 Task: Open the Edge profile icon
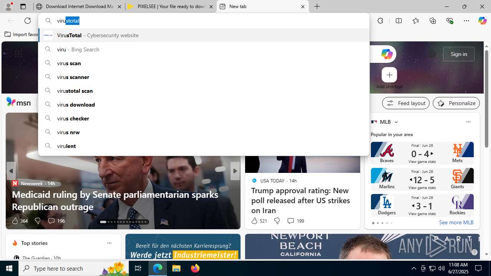(8, 7)
